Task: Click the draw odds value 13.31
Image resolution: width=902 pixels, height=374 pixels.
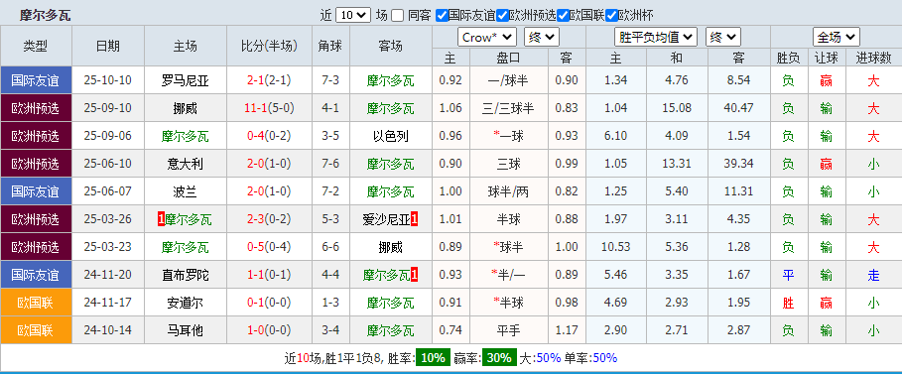Action: (x=677, y=164)
